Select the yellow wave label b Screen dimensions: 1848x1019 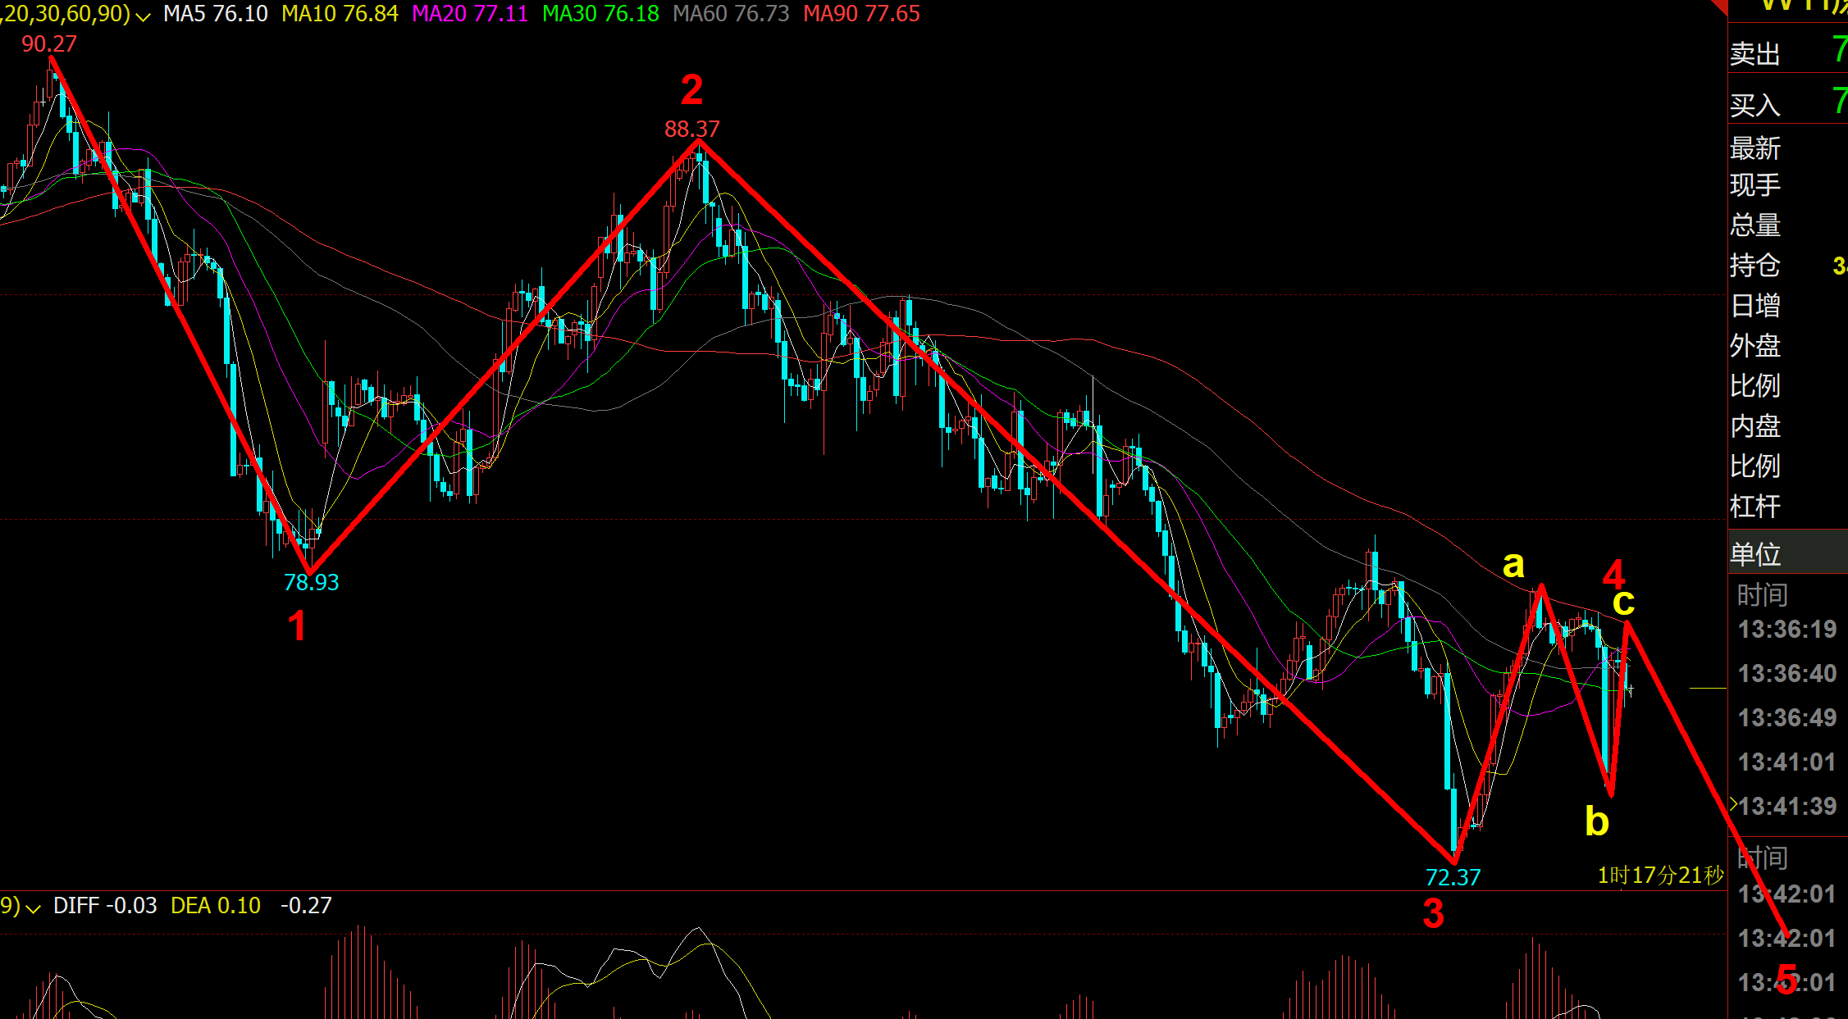click(x=1596, y=821)
